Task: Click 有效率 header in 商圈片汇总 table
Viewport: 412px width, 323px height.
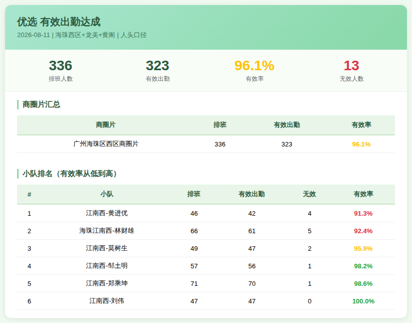Action: 361,125
